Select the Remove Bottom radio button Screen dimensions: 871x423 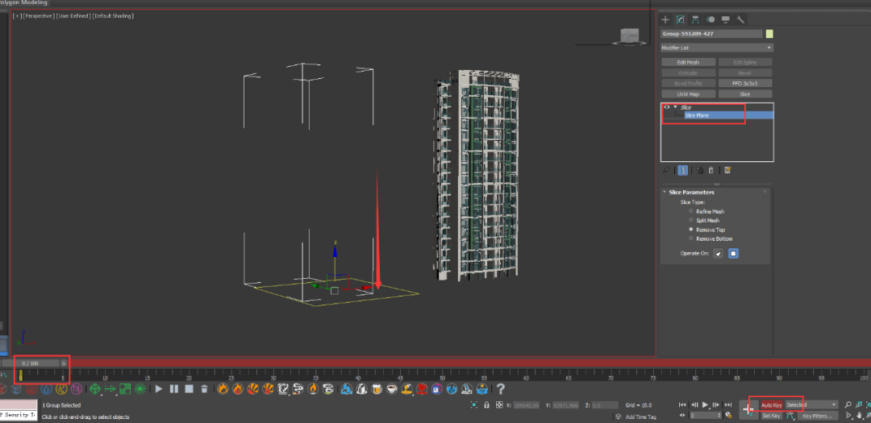pos(691,238)
